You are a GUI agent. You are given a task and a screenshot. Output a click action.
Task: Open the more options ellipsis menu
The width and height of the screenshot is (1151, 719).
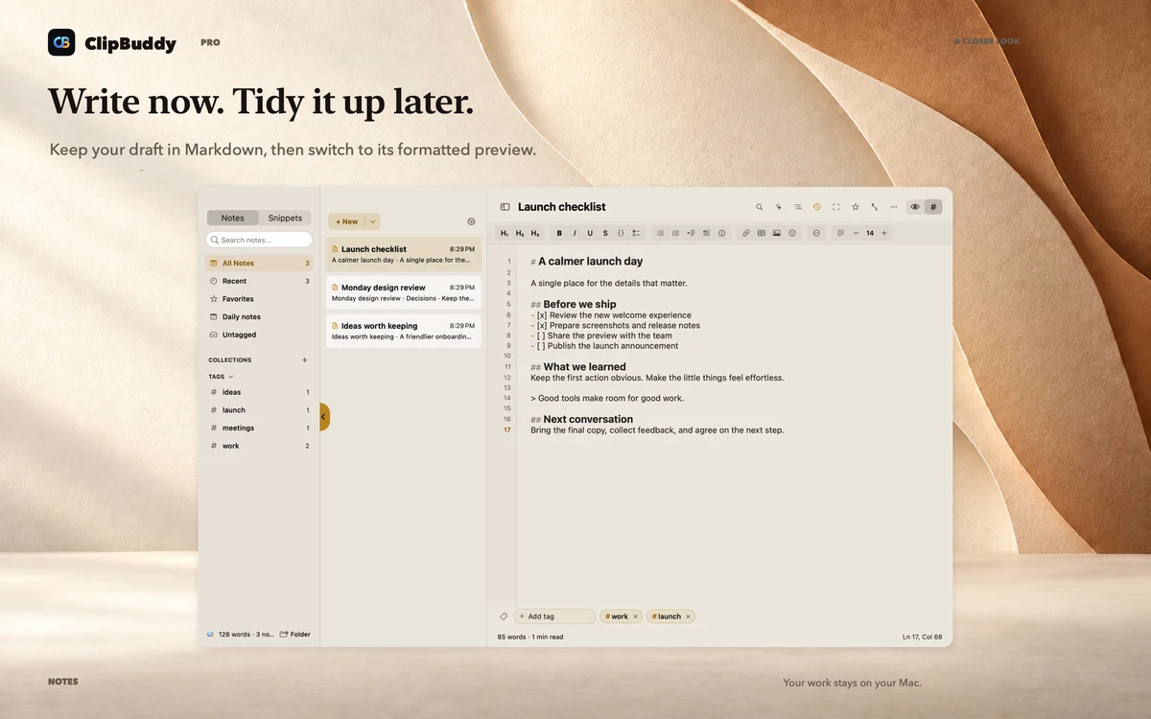click(x=894, y=207)
